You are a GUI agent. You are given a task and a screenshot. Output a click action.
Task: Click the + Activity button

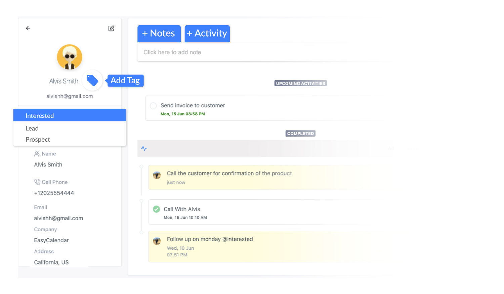(207, 34)
